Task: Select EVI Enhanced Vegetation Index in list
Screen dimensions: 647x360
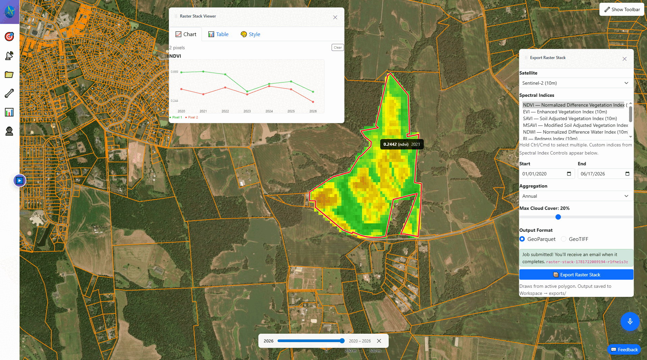Action: [565, 112]
